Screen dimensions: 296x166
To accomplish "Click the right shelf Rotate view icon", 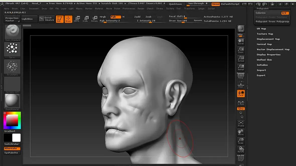I will click(x=241, y=150).
